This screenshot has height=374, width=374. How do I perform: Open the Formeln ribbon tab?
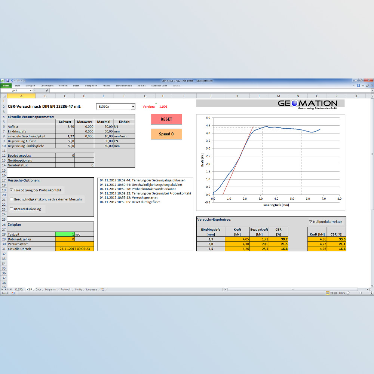coord(63,86)
